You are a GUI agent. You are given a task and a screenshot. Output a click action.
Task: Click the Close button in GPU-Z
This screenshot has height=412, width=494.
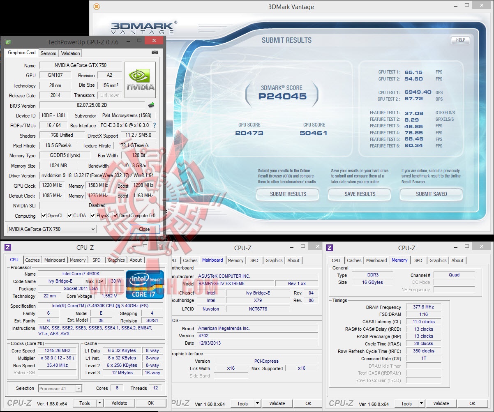pyautogui.click(x=144, y=229)
